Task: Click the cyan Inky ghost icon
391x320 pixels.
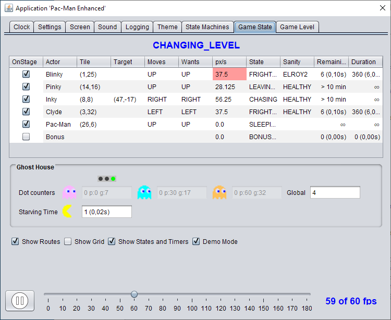Action: pyautogui.click(x=144, y=192)
